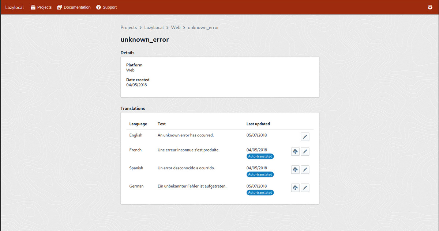This screenshot has width=439, height=231.
Task: Click the Auto-translated badge under French
Action: (260, 156)
